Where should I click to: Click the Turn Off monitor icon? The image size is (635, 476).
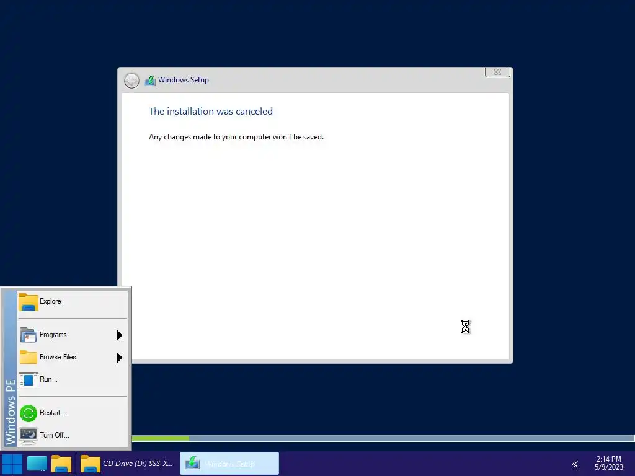tap(29, 436)
